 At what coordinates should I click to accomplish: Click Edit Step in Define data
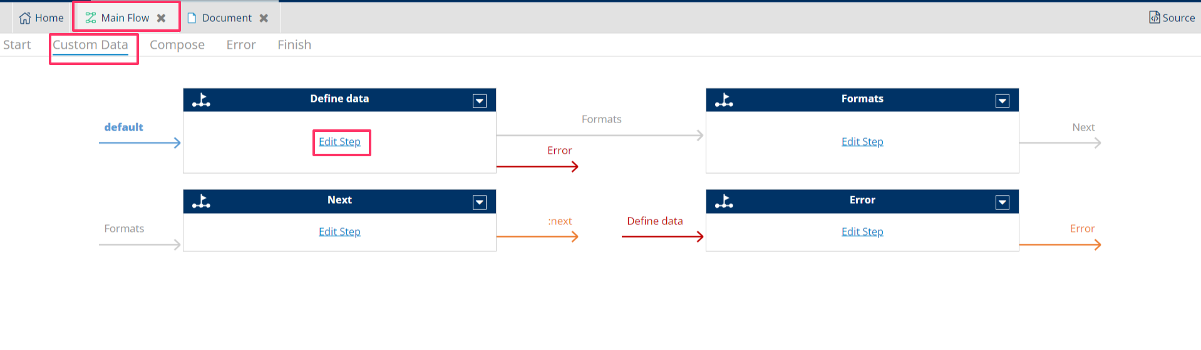339,142
